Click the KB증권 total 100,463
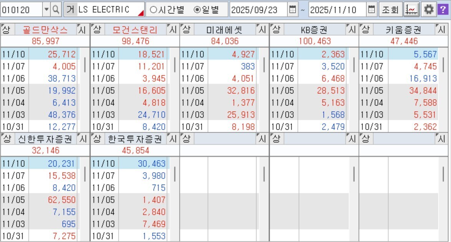This screenshot has width=451, height=242. pos(315,41)
